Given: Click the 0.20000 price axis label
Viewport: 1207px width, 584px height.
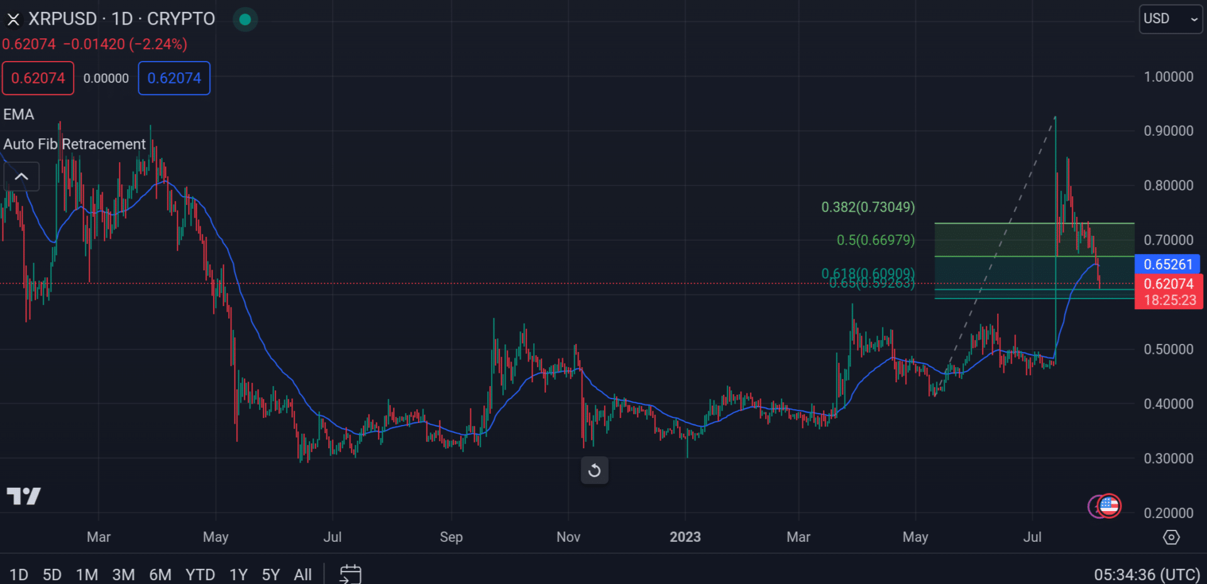Looking at the screenshot, I should 1169,513.
